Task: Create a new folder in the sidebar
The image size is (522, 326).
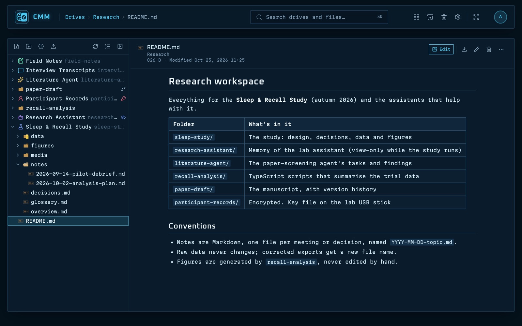Action: pos(29,47)
